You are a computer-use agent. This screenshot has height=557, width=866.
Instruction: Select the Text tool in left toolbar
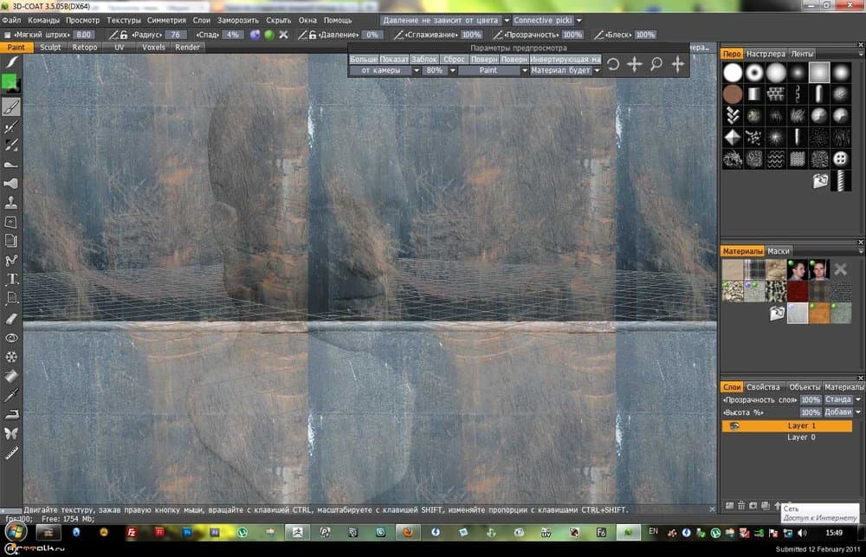[x=12, y=279]
